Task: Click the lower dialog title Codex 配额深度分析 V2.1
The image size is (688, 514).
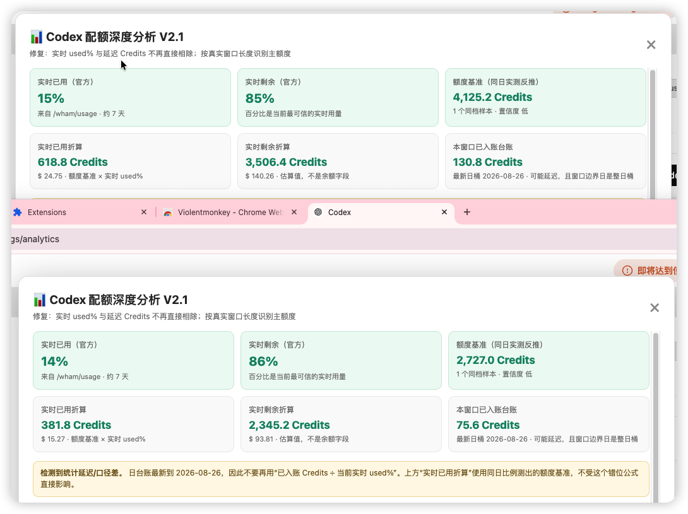Action: (119, 300)
